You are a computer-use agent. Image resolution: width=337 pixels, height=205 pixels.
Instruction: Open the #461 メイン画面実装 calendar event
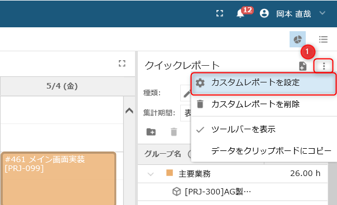pos(59,178)
